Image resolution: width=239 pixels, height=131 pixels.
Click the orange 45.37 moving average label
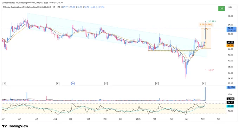tap(230, 46)
